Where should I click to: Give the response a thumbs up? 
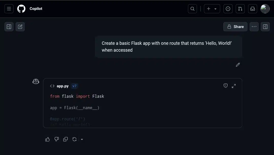pyautogui.click(x=47, y=139)
